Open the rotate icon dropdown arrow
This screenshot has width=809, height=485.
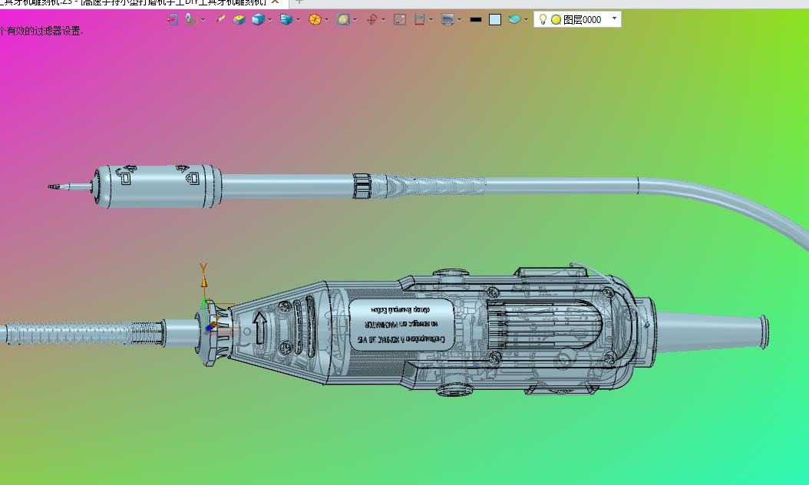pos(383,20)
